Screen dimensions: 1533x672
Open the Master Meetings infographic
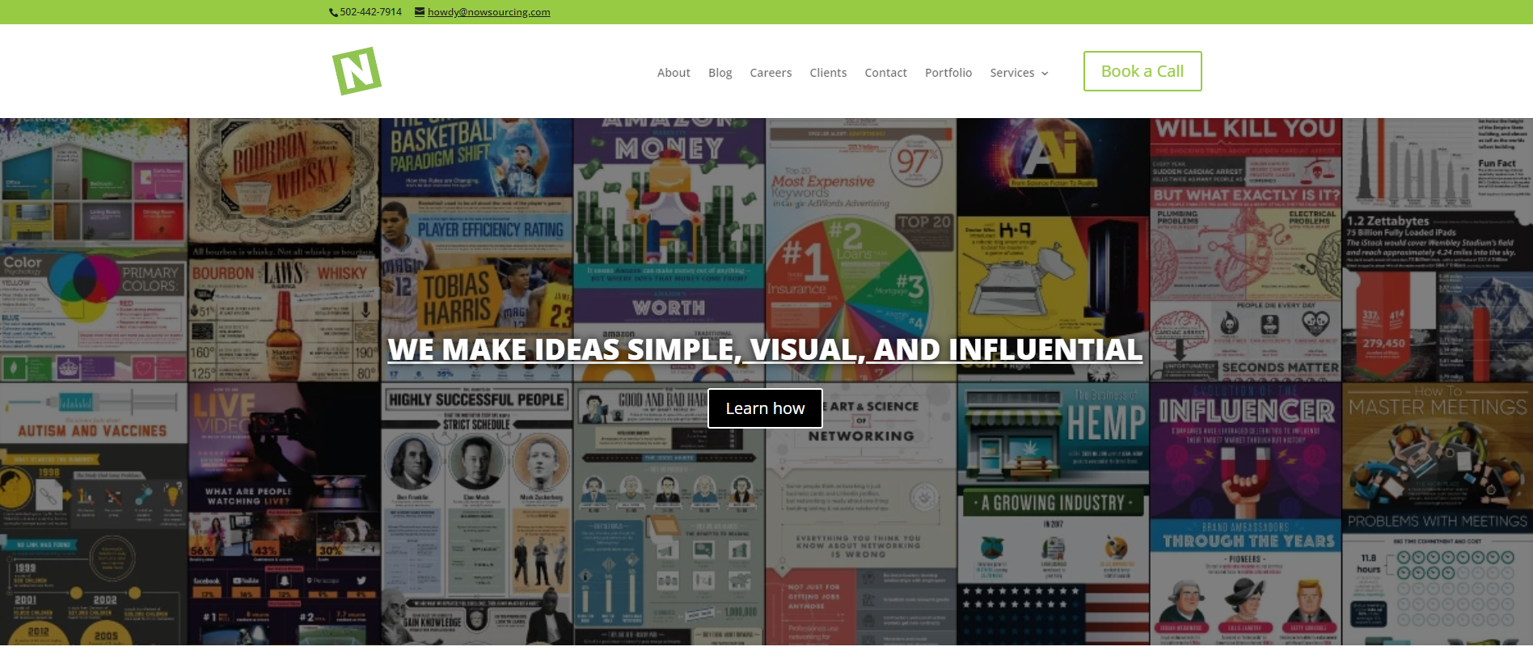point(1438,514)
